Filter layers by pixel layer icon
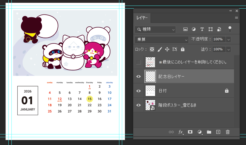246x145 pixels. [x=185, y=29]
